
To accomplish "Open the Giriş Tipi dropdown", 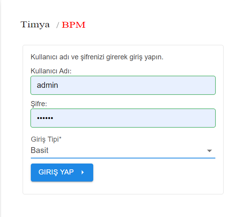I will tap(123, 150).
